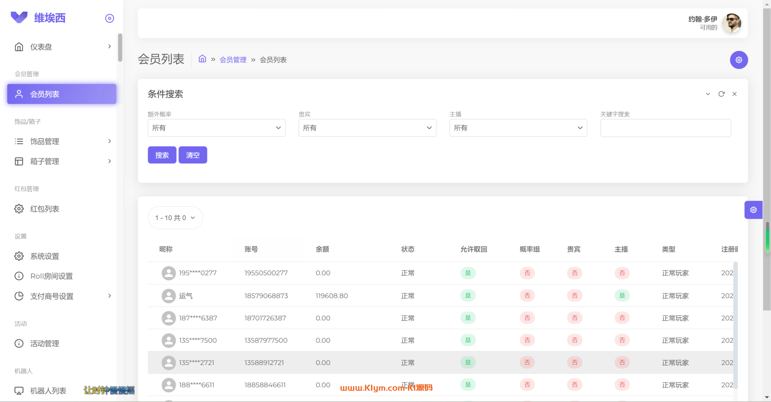This screenshot has width=771, height=402.
Task: Open the 额外概率 dropdown
Action: coord(216,128)
